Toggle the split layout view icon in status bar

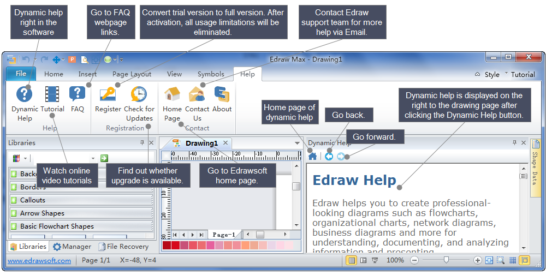(363, 260)
